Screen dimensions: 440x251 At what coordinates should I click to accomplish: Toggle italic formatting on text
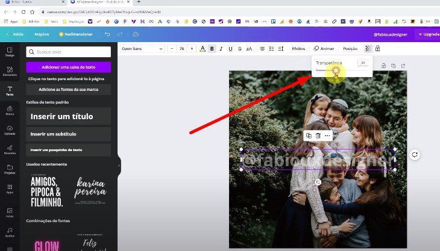[x=221, y=49]
